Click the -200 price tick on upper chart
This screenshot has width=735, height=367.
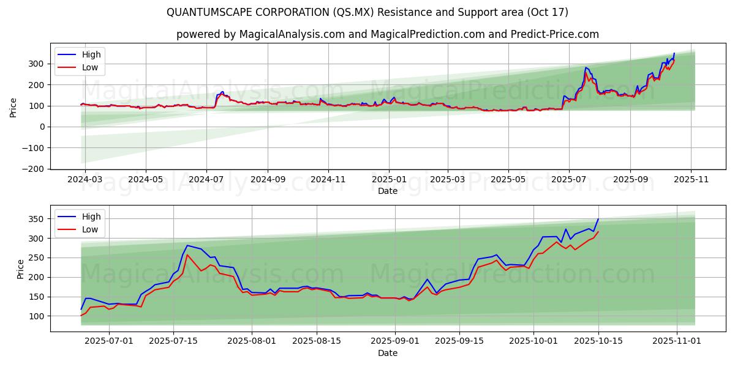click(36, 169)
